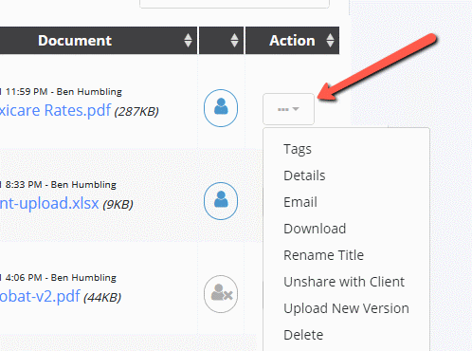Enable sharing for the v2.pdf document

[221, 294]
